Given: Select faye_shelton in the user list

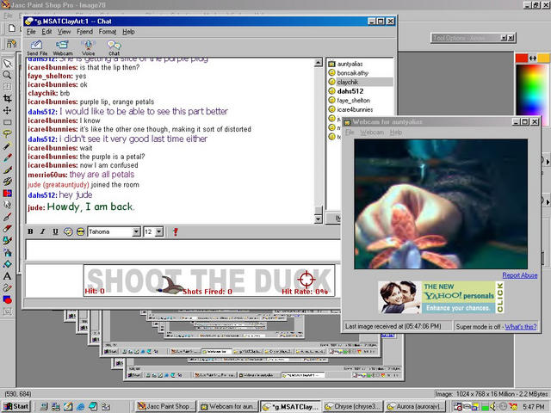Looking at the screenshot, I should (353, 101).
